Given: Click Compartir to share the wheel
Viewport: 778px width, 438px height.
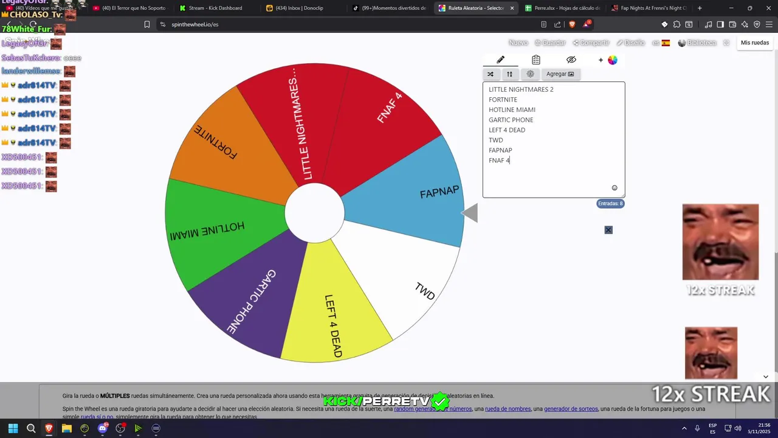Looking at the screenshot, I should (x=591, y=43).
